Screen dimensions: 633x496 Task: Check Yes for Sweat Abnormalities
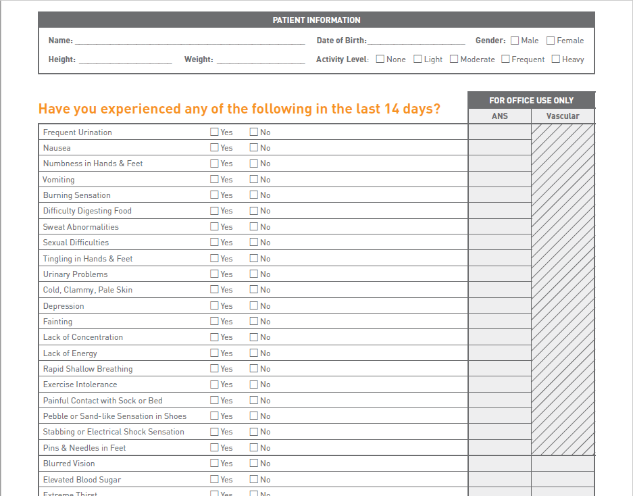(214, 226)
